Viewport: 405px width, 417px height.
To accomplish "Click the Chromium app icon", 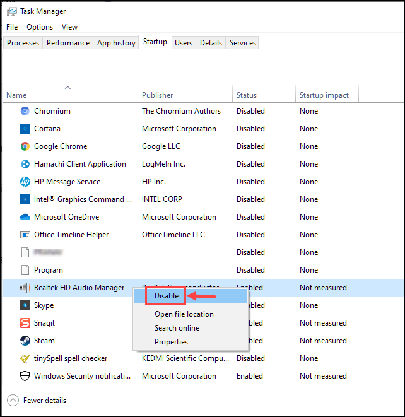I will click(x=25, y=111).
